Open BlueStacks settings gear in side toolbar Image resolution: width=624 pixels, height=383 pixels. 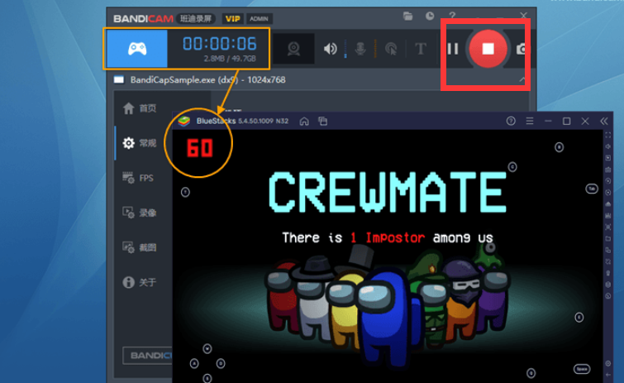pos(608,363)
